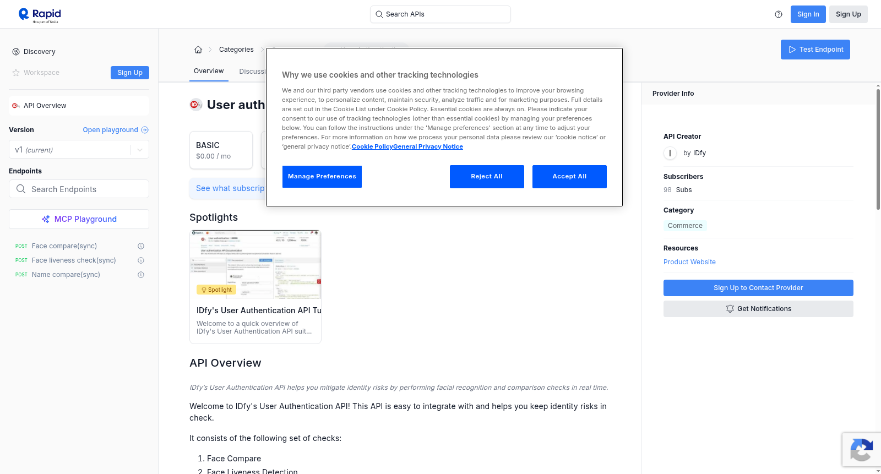Select Face liveness check(sync) endpoint
The height and width of the screenshot is (474, 881).
point(74,260)
